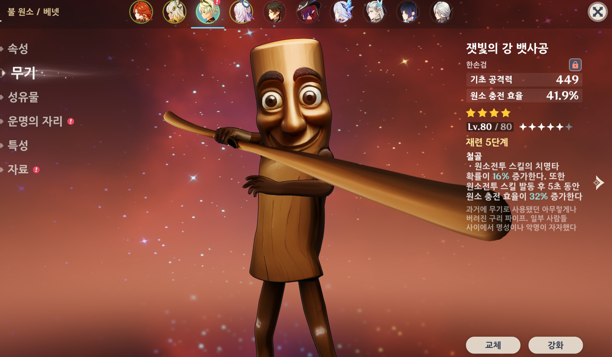The height and width of the screenshot is (357, 612).
Task: Click the Lv.80 / 80 level label
Action: [x=490, y=127]
